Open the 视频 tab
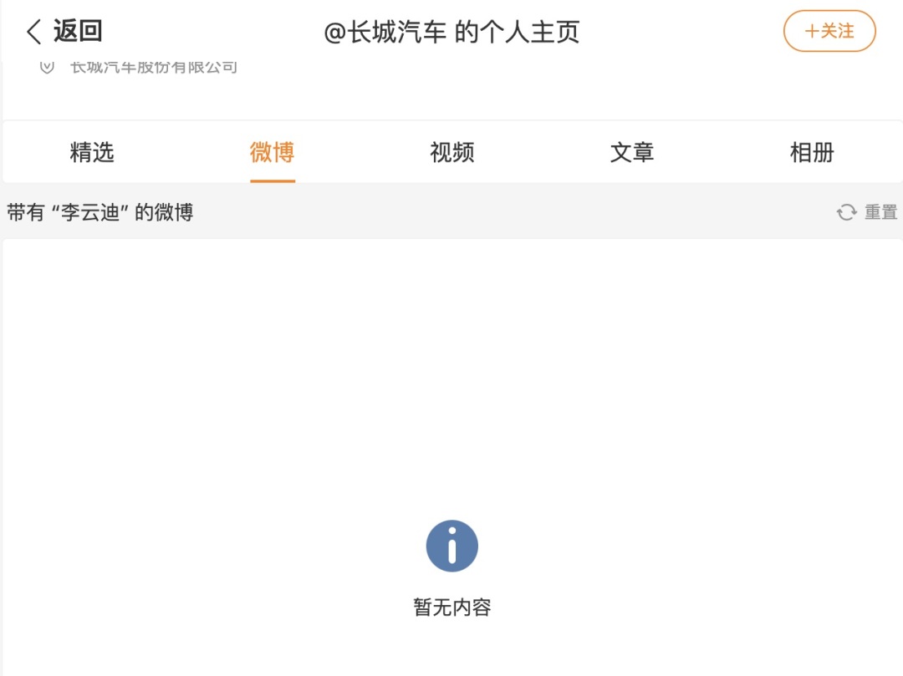Viewport: 903px width, 676px height. coord(452,152)
